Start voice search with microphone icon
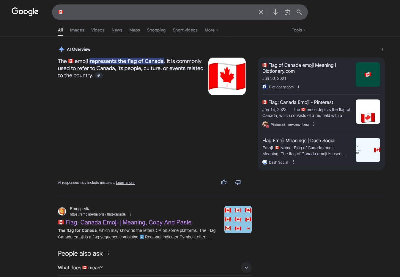The image size is (400, 277). pyautogui.click(x=275, y=12)
